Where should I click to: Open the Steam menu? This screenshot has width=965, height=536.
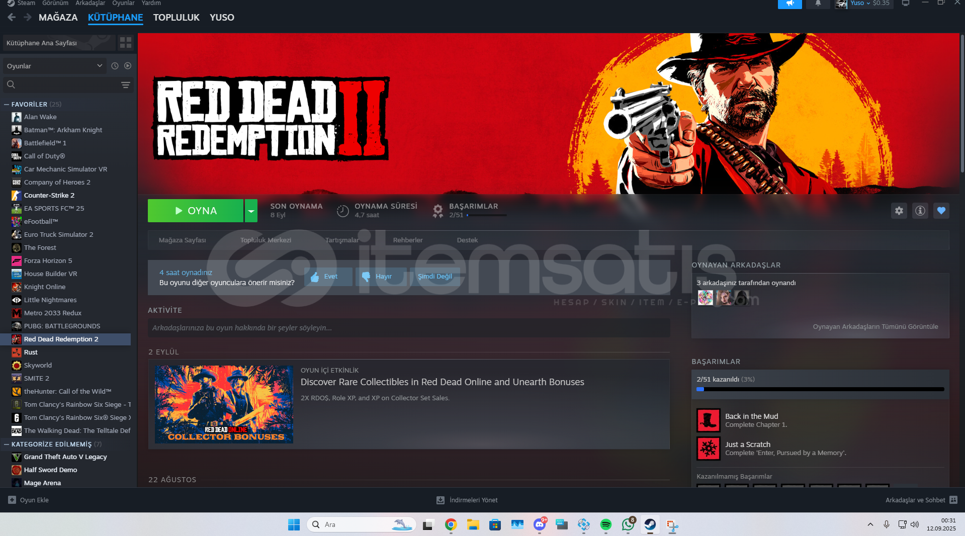coord(26,3)
